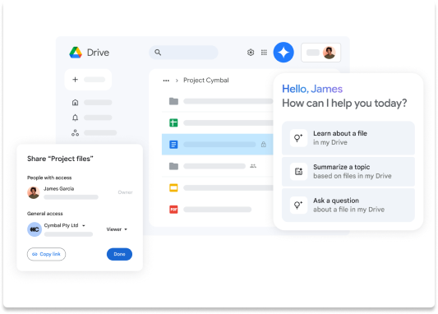Click the shared drives icon in sidebar
Screen dimensions: 438x314
tap(75, 132)
